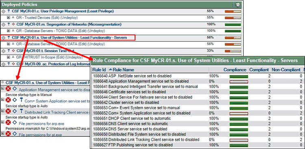This screenshot has width=305, height=149.
Task: Sort table by Rule Id column
Action: coord(99,70)
